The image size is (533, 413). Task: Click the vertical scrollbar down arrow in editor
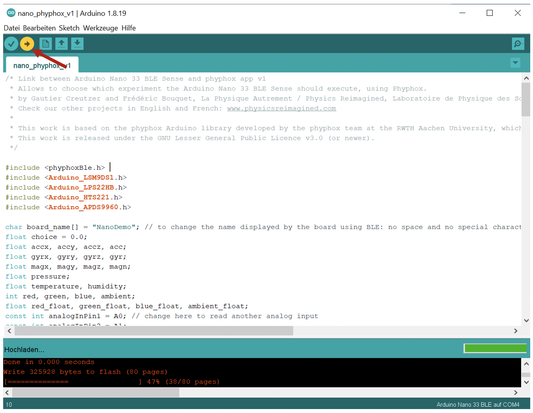point(526,321)
